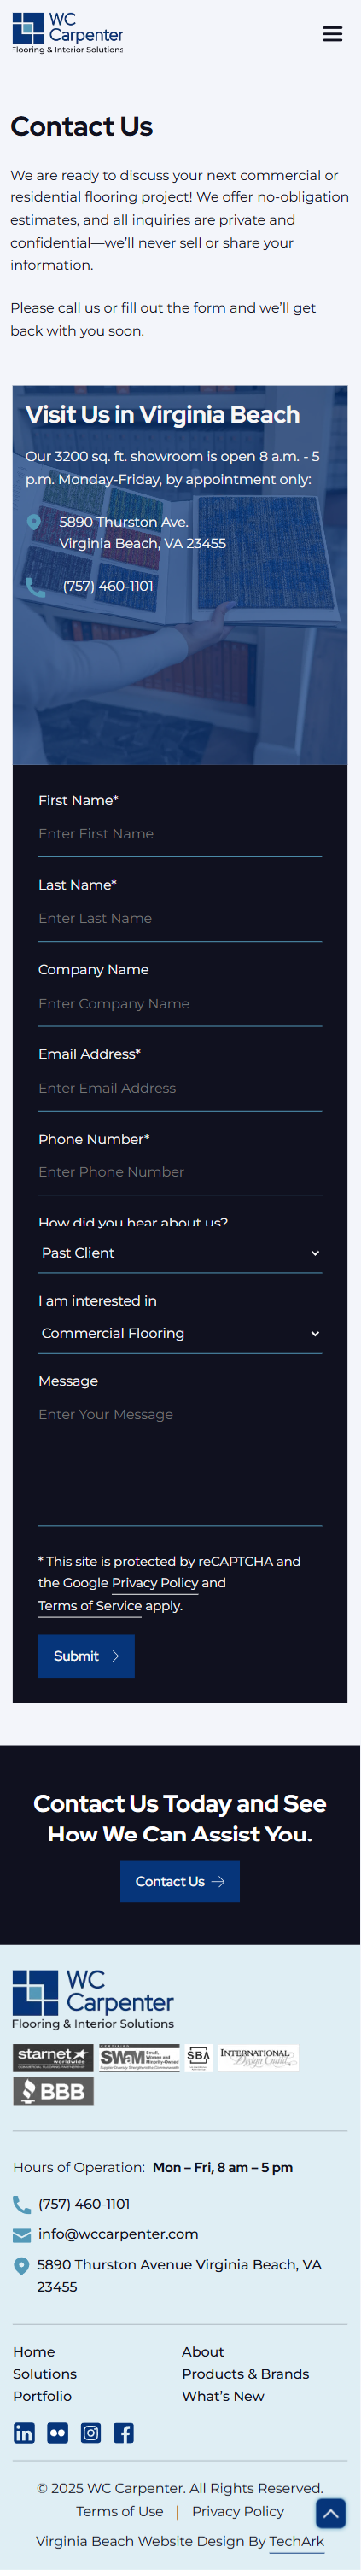Click the back-to-top arrow button
The image size is (361, 2576).
331,2513
